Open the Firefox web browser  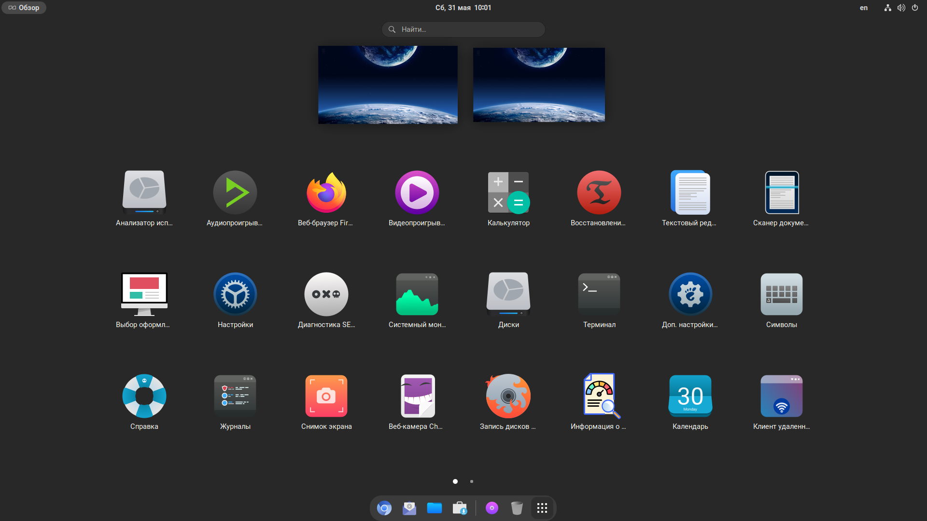point(326,193)
